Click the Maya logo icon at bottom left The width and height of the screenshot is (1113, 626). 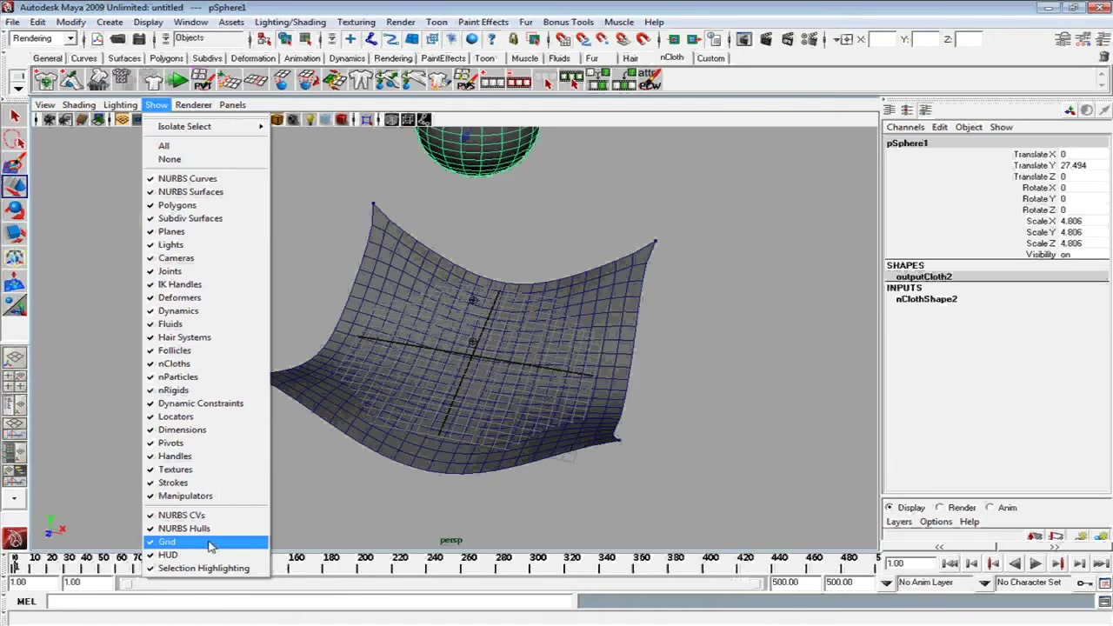pos(15,538)
